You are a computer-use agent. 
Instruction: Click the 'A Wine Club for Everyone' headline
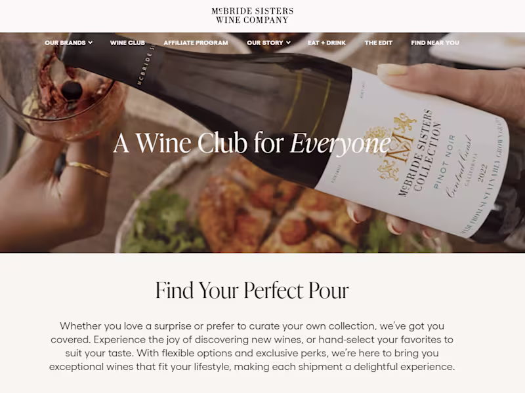pos(252,143)
